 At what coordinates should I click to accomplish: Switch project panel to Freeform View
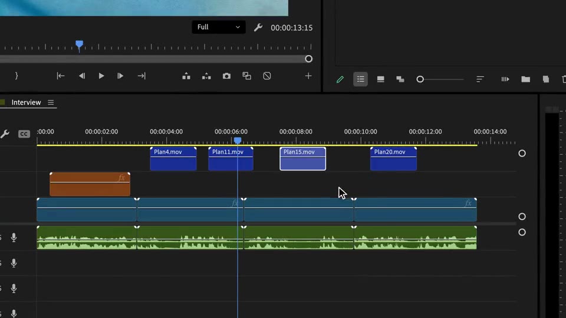click(400, 79)
